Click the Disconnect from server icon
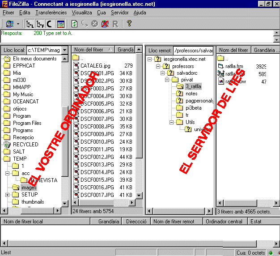The height and width of the screenshot is (256, 280). point(104,24)
